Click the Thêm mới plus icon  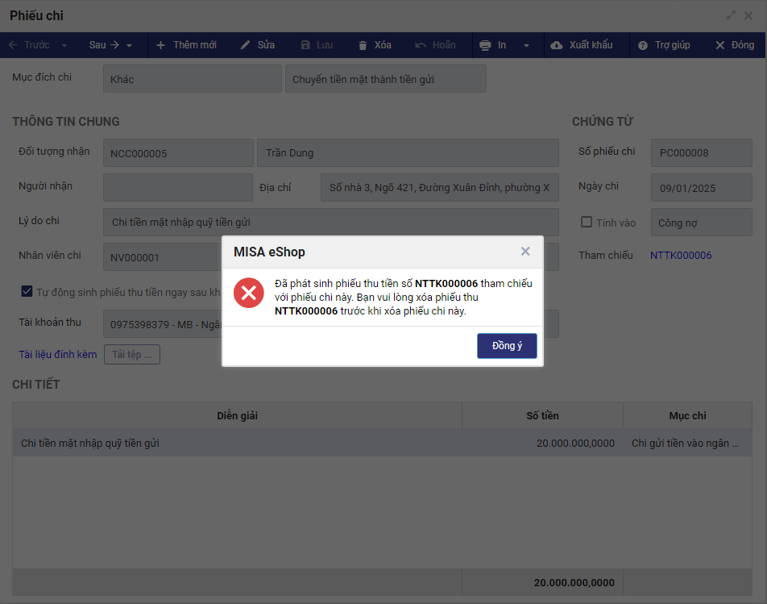160,45
